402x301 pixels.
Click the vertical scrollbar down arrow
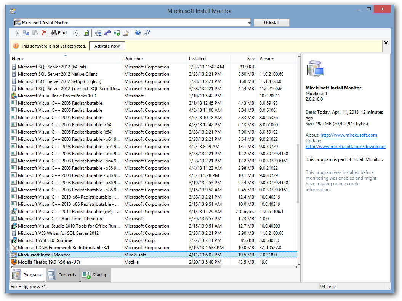coord(298,264)
